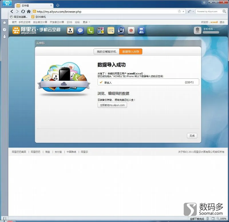Open favorites star in left sidebar
This screenshot has height=222, width=229.
coord(5,23)
